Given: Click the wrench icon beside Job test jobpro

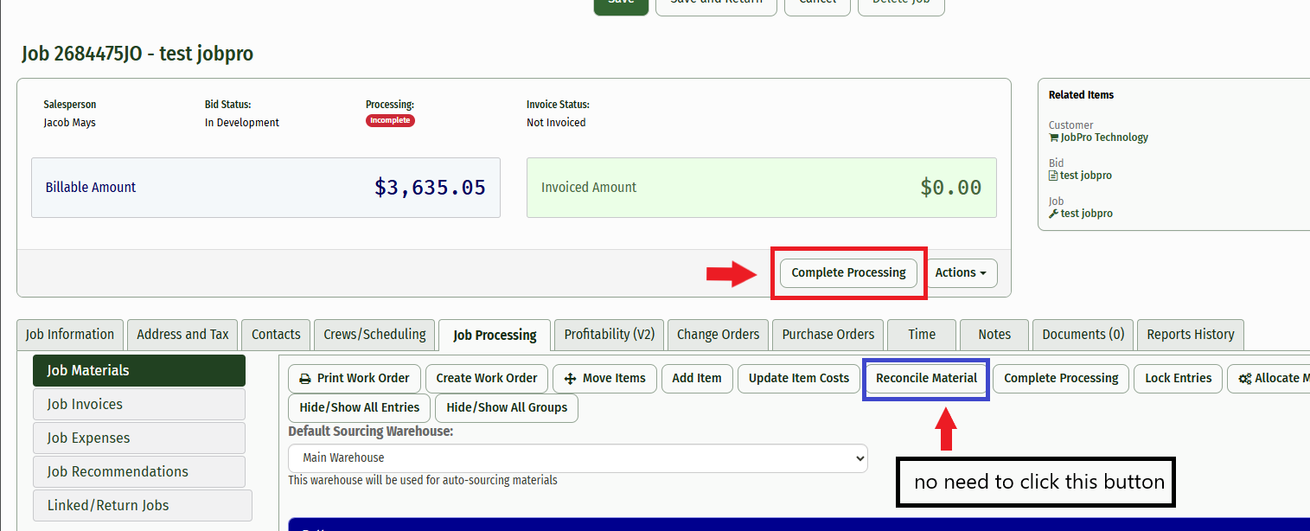Looking at the screenshot, I should pos(1053,214).
